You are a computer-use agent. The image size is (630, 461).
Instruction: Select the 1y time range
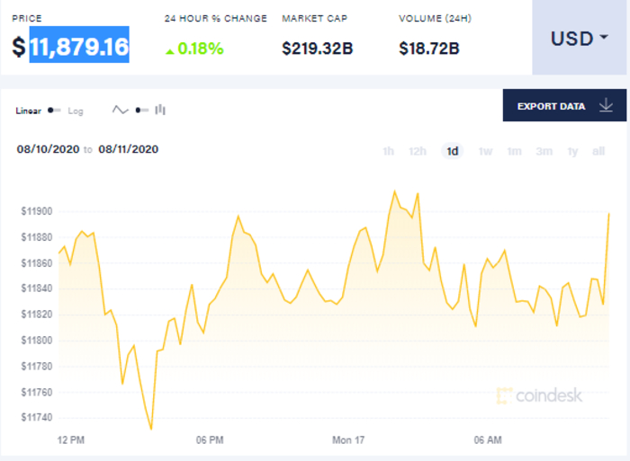572,151
